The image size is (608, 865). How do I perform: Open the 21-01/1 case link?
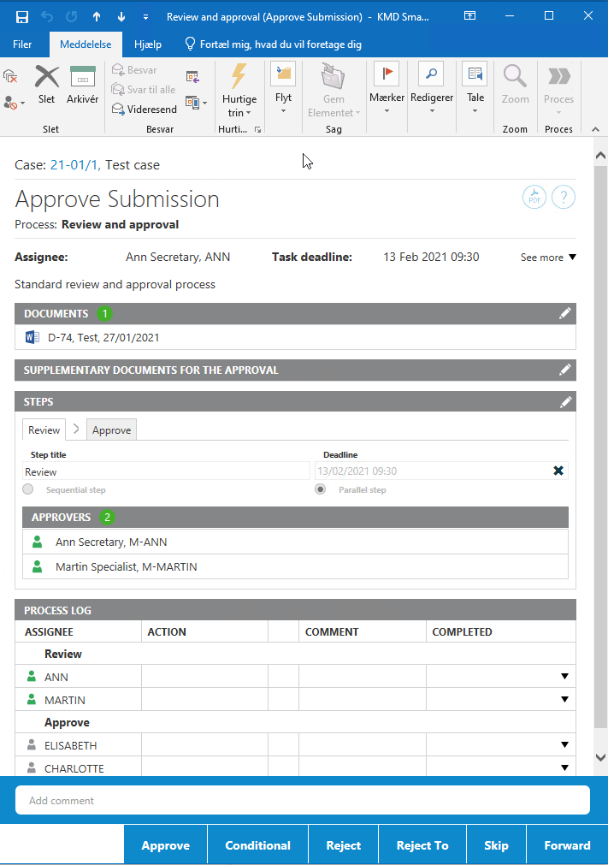pyautogui.click(x=74, y=165)
